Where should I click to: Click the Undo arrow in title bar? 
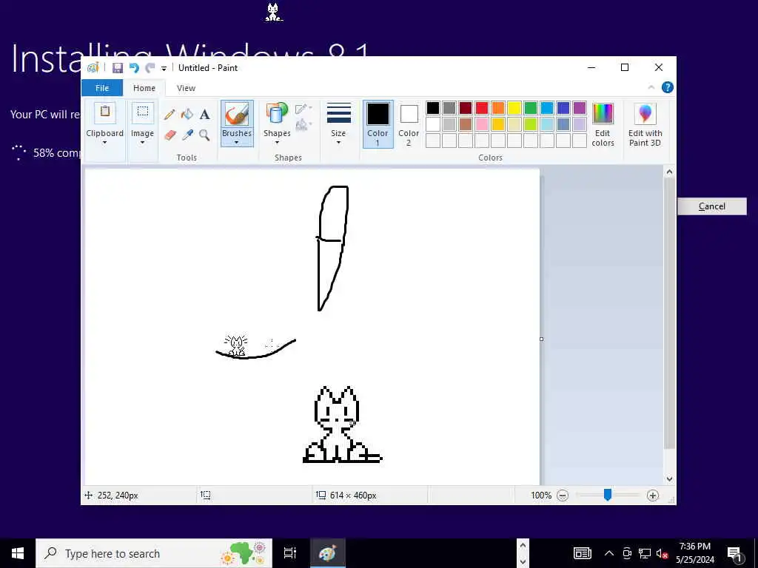click(x=135, y=68)
